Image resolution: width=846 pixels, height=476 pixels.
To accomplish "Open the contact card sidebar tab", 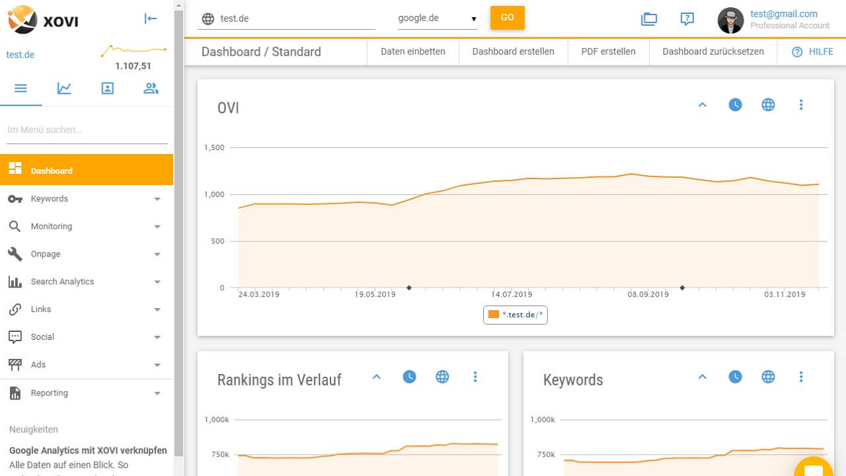I will 108,88.
